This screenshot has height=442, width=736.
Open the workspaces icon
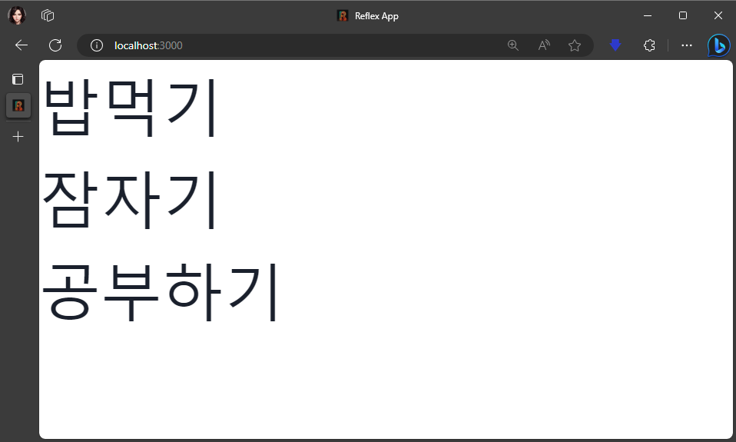pyautogui.click(x=48, y=15)
